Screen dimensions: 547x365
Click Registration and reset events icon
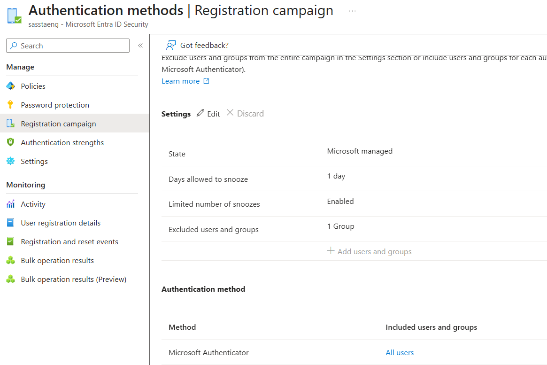(10, 241)
